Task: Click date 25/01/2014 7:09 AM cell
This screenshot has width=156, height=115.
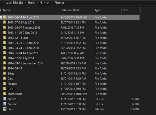Action: click(73, 79)
